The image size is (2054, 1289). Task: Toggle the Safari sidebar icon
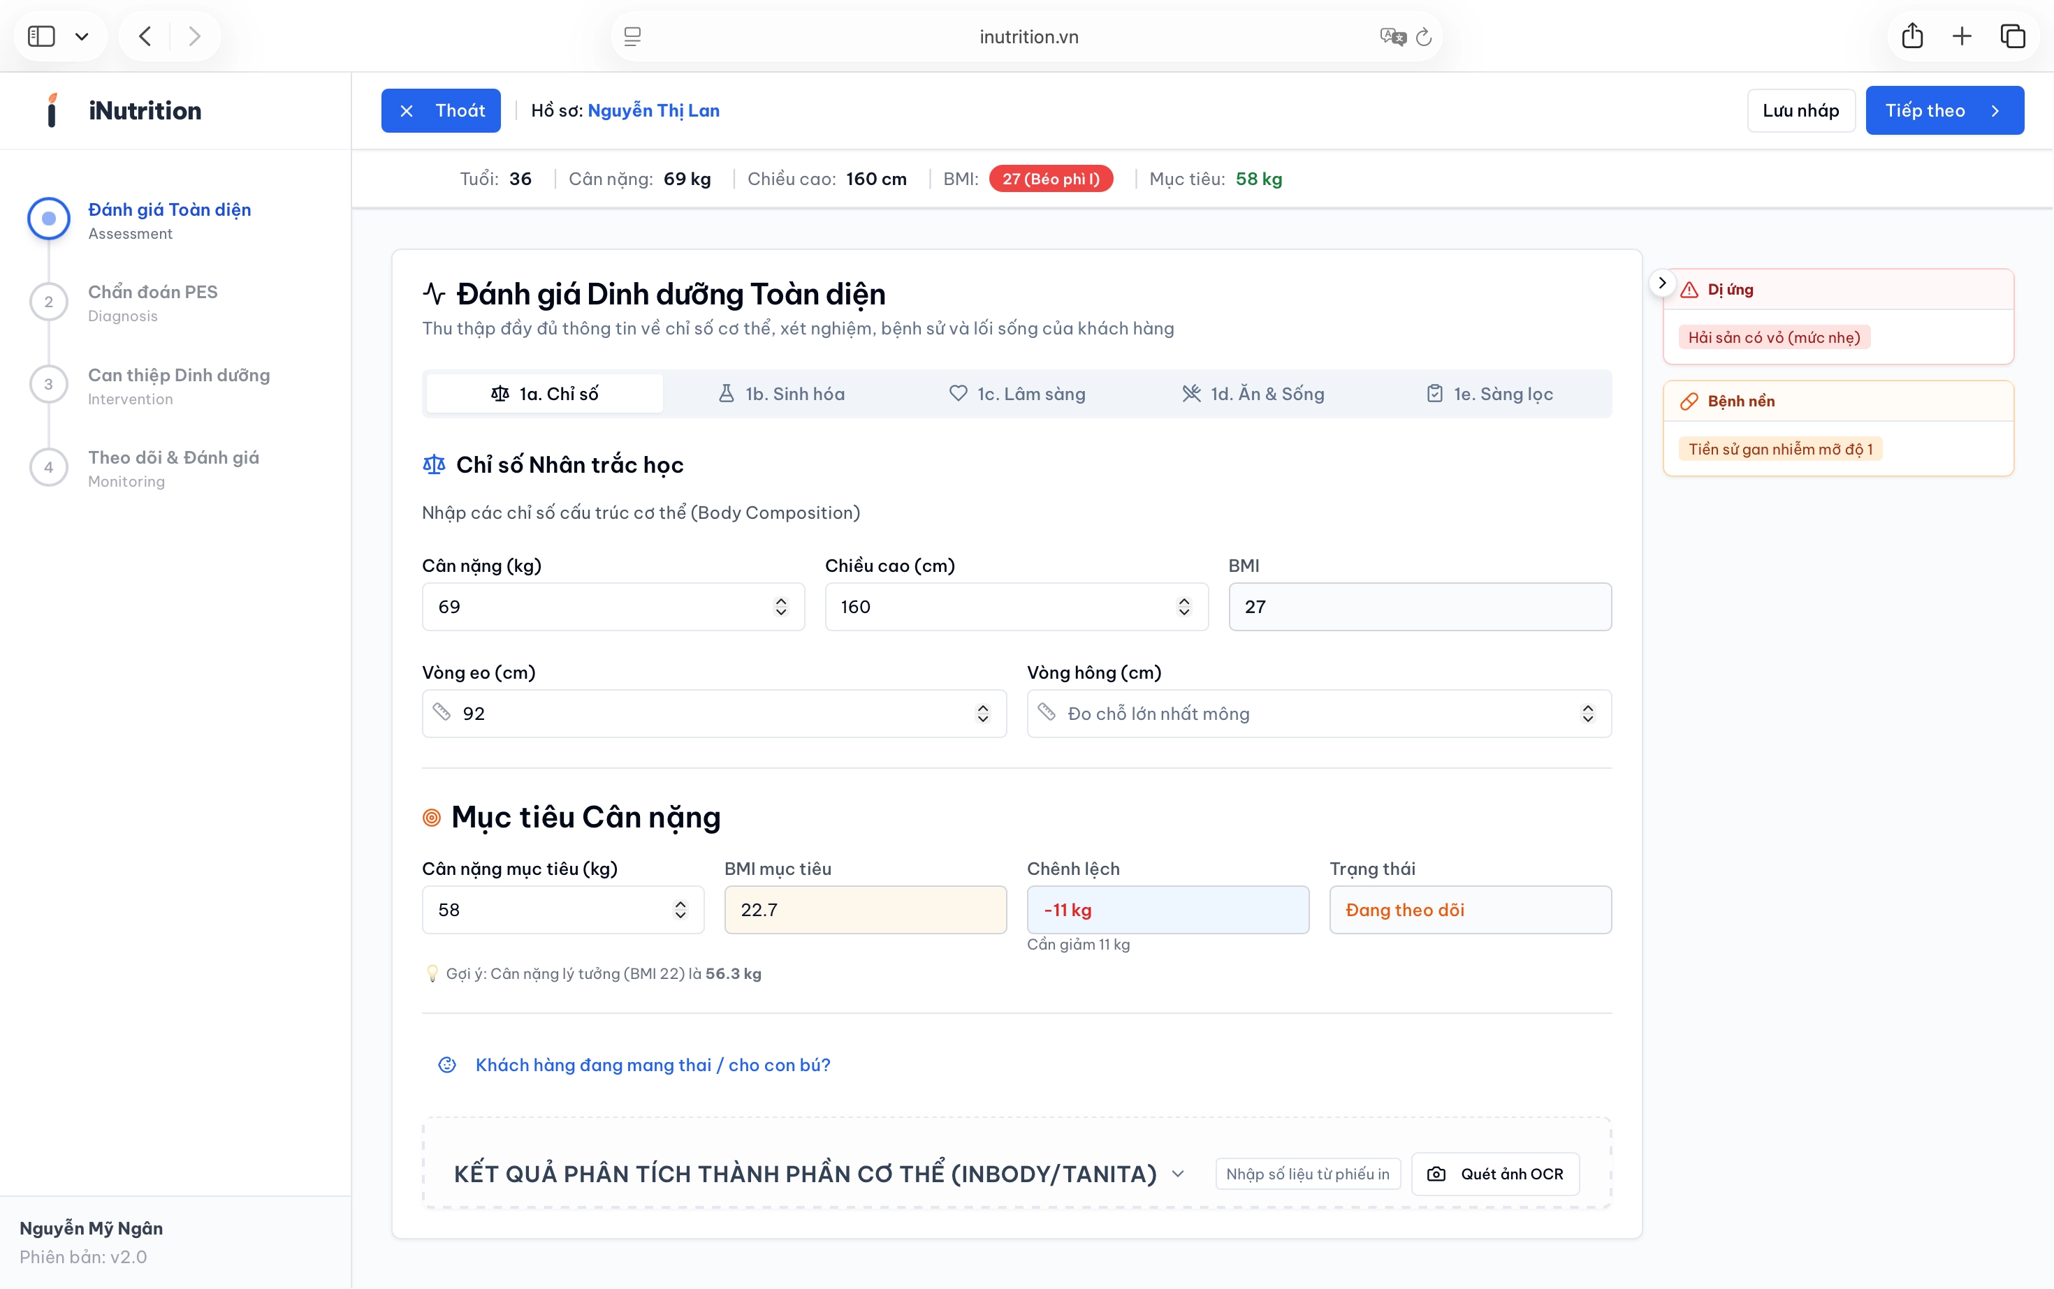41,36
